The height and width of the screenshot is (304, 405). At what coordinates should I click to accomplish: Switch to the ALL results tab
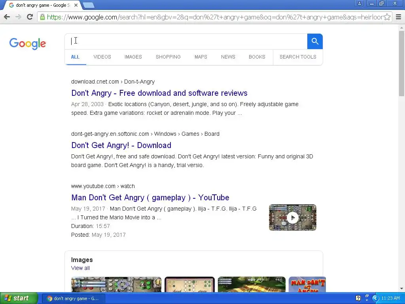coord(75,57)
